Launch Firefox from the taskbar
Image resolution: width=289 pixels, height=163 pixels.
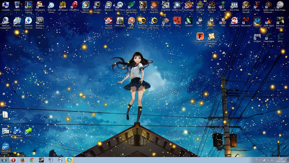click(22, 160)
